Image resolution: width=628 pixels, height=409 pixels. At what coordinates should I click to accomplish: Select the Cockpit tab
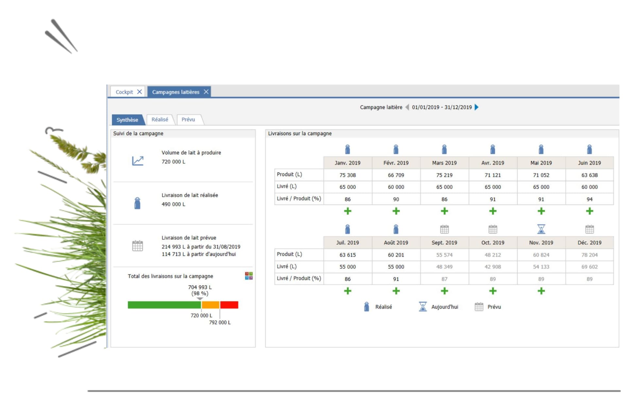click(x=124, y=92)
